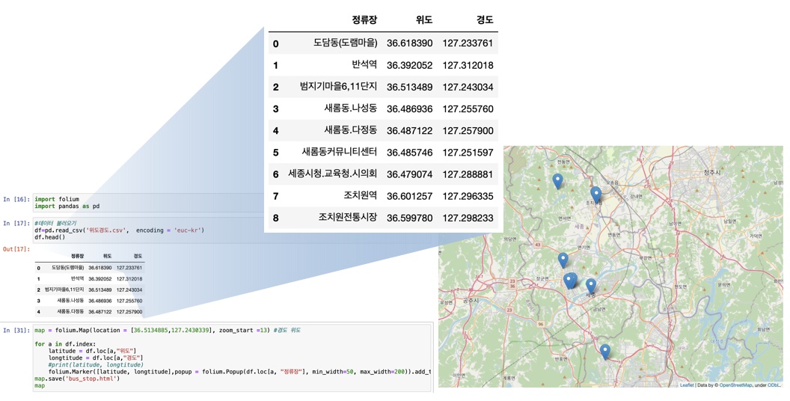The image size is (790, 401).
Task: Click the map marker at 조치원
Action: pyautogui.click(x=595, y=195)
